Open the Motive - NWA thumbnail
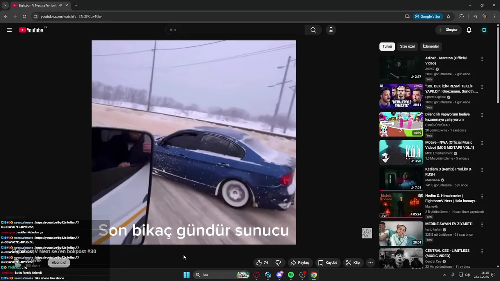This screenshot has height=281, width=500. pyautogui.click(x=401, y=152)
